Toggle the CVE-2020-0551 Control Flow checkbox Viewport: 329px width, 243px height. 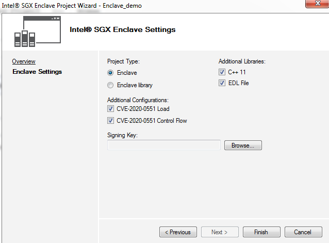pyautogui.click(x=110, y=121)
